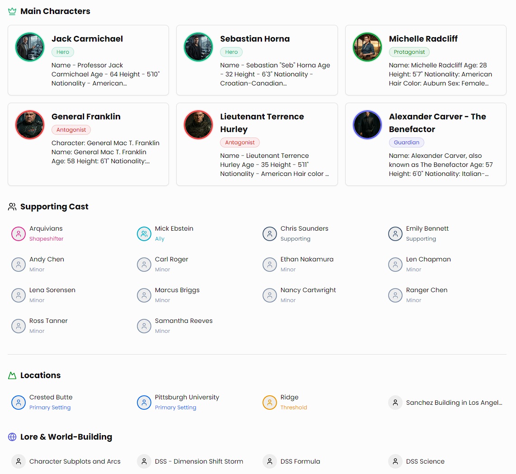Click the Pittsburgh University location icon
The height and width of the screenshot is (474, 516).
pyautogui.click(x=144, y=403)
